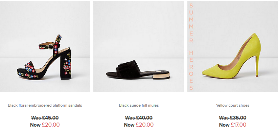Open the yellow court shoes product image
The width and height of the screenshot is (278, 129).
tap(233, 46)
